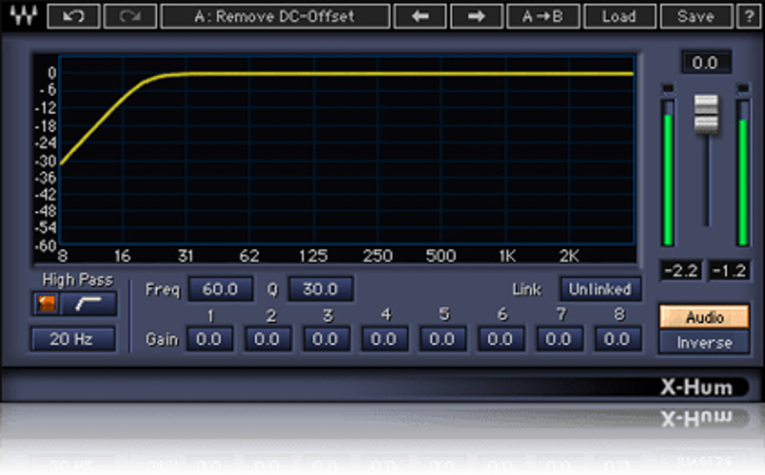Select Gain field for harmonic 6
765x475 pixels.
[x=500, y=338]
